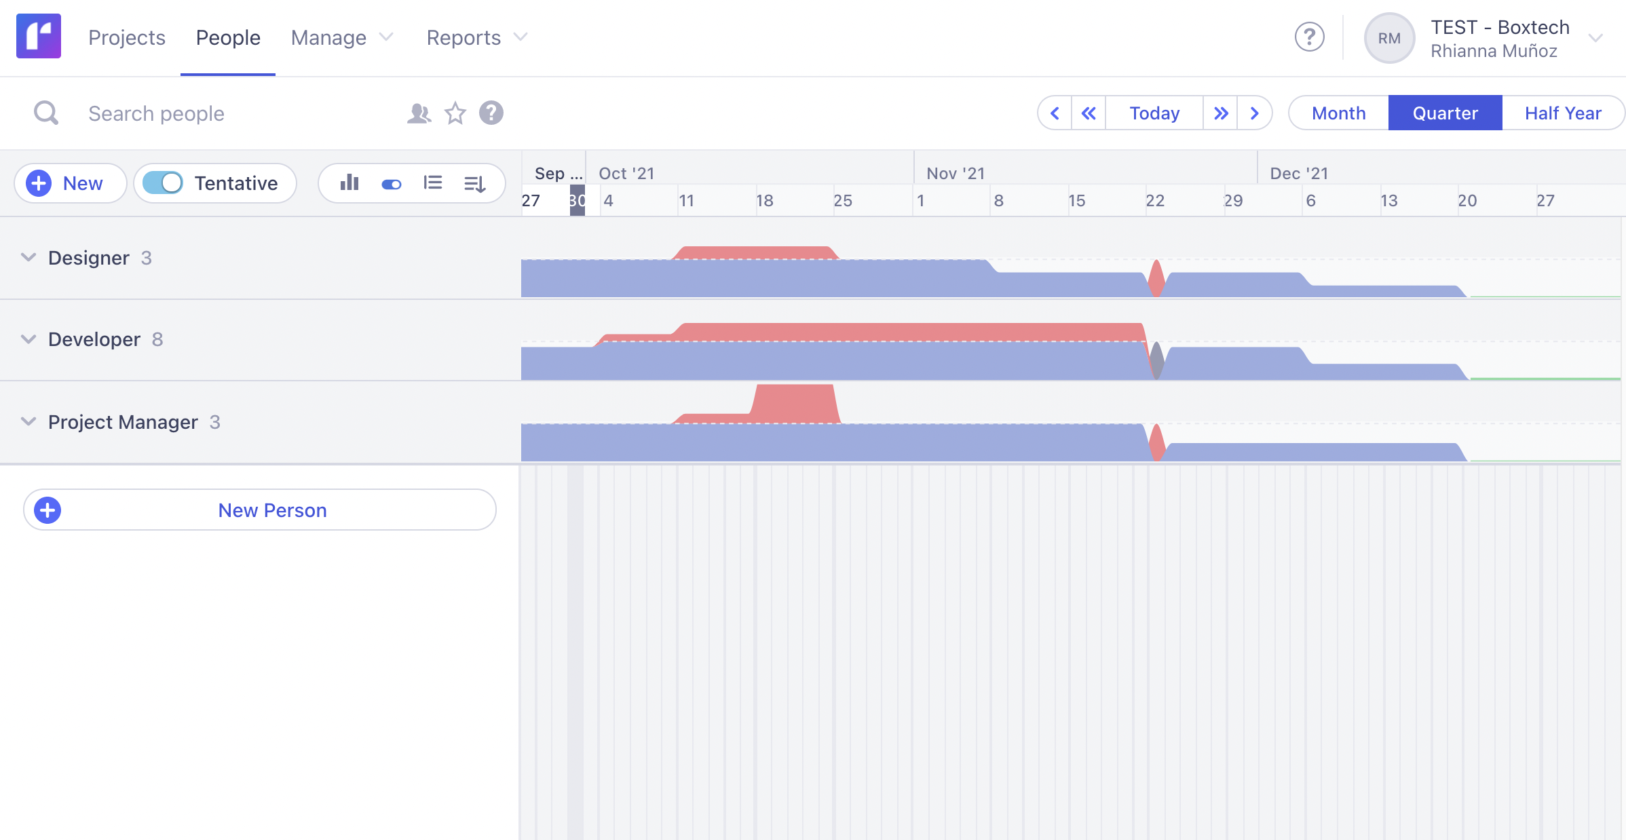The height and width of the screenshot is (840, 1626).
Task: Switch timeline zoom to Half Year
Action: click(1562, 113)
